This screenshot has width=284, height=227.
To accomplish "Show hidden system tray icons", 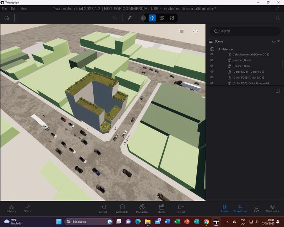I will [227, 222].
